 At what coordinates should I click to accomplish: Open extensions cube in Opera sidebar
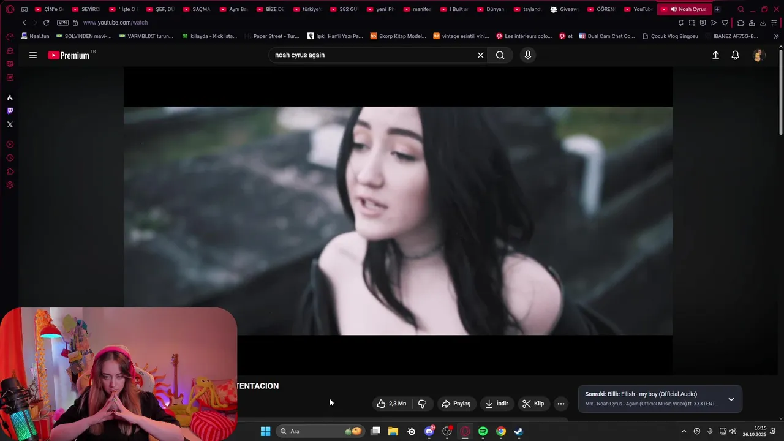(10, 171)
